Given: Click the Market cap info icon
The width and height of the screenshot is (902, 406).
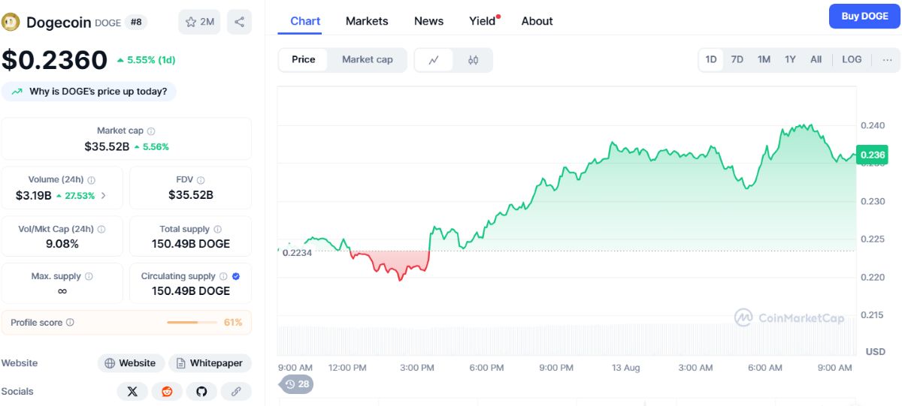Looking at the screenshot, I should click(x=151, y=131).
